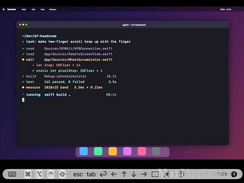Close the remote session X button
The height and width of the screenshot is (183, 244).
(234, 174)
